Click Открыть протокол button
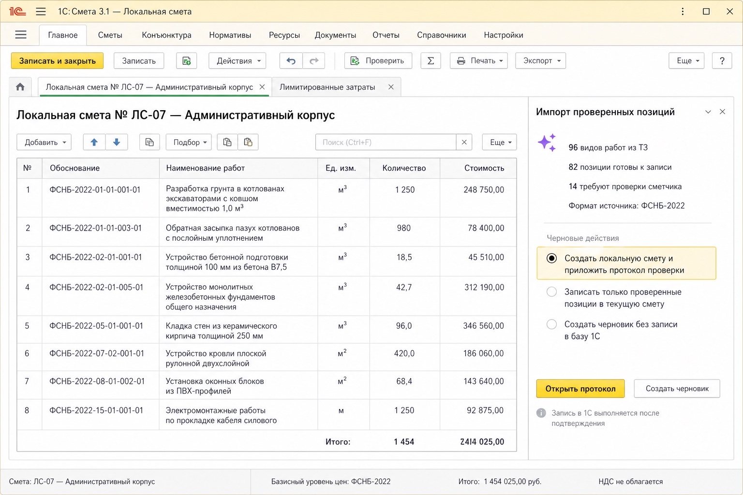 tap(580, 389)
